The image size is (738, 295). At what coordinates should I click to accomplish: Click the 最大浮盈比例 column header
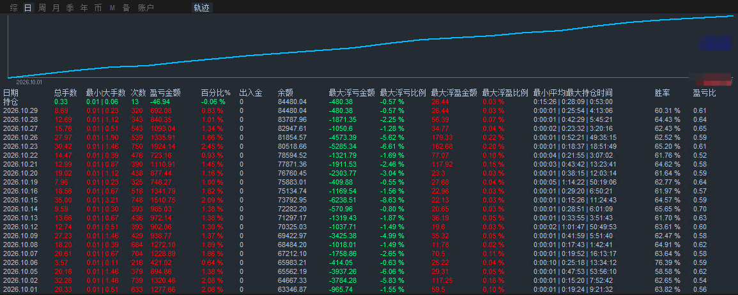pyautogui.click(x=505, y=93)
